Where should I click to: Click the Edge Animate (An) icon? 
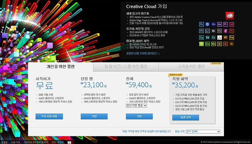pos(213,24)
